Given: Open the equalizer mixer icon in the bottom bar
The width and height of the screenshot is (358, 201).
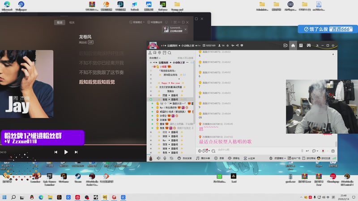Looking at the screenshot, I should (x=171, y=158).
